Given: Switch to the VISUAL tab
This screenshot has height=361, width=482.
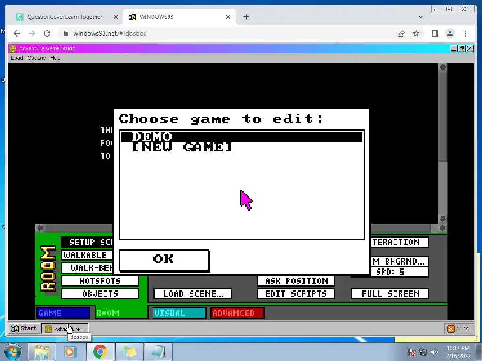Looking at the screenshot, I should (x=179, y=313).
